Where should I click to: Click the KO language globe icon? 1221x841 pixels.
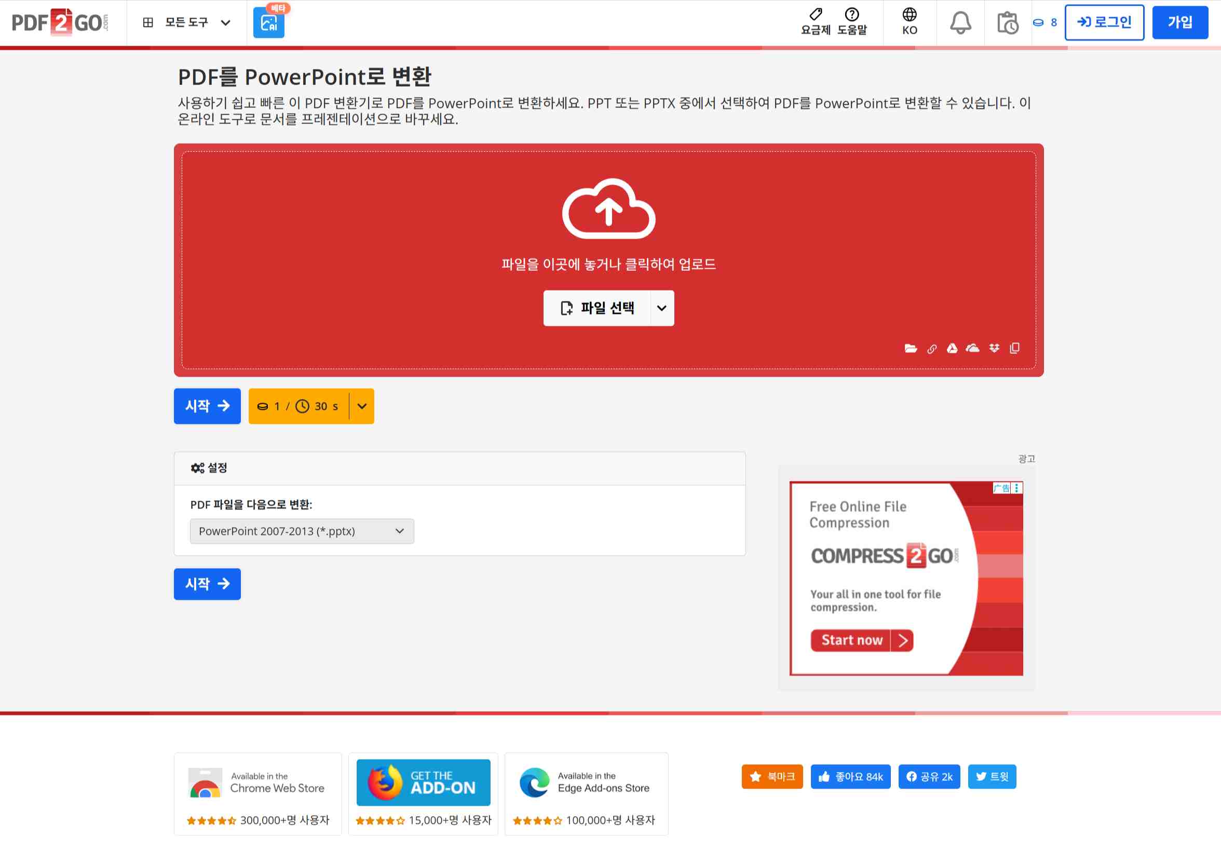click(910, 13)
